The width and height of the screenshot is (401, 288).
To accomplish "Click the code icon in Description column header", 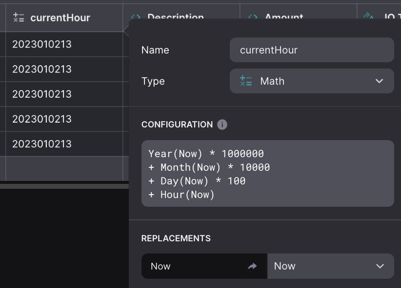I will [x=136, y=17].
